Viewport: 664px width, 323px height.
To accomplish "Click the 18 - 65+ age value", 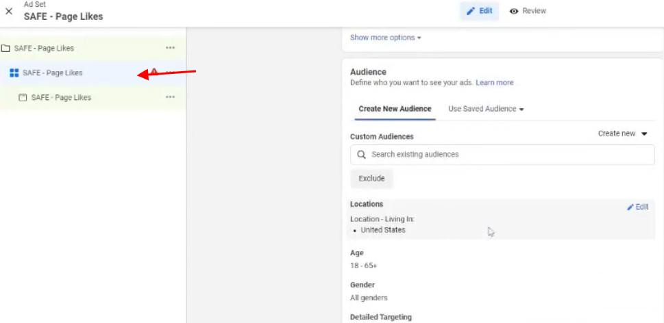I will pos(363,266).
